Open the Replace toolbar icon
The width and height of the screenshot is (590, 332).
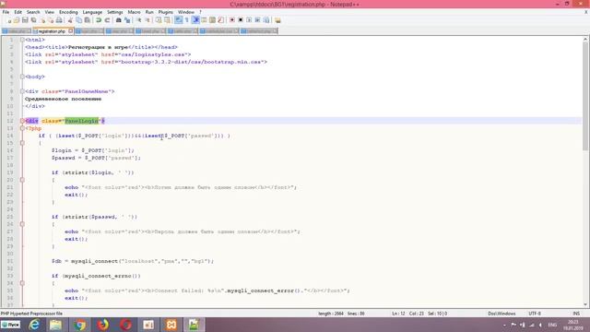tap(127, 20)
